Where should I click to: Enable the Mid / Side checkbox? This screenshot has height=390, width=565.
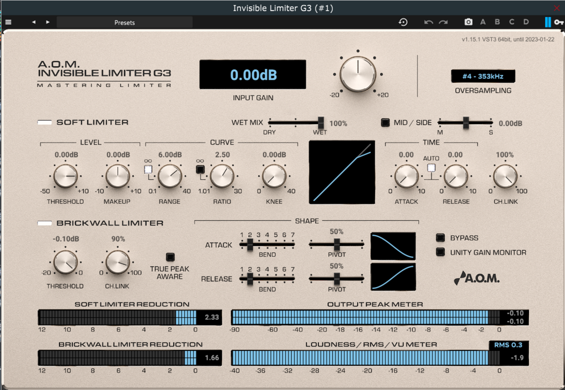pos(385,123)
